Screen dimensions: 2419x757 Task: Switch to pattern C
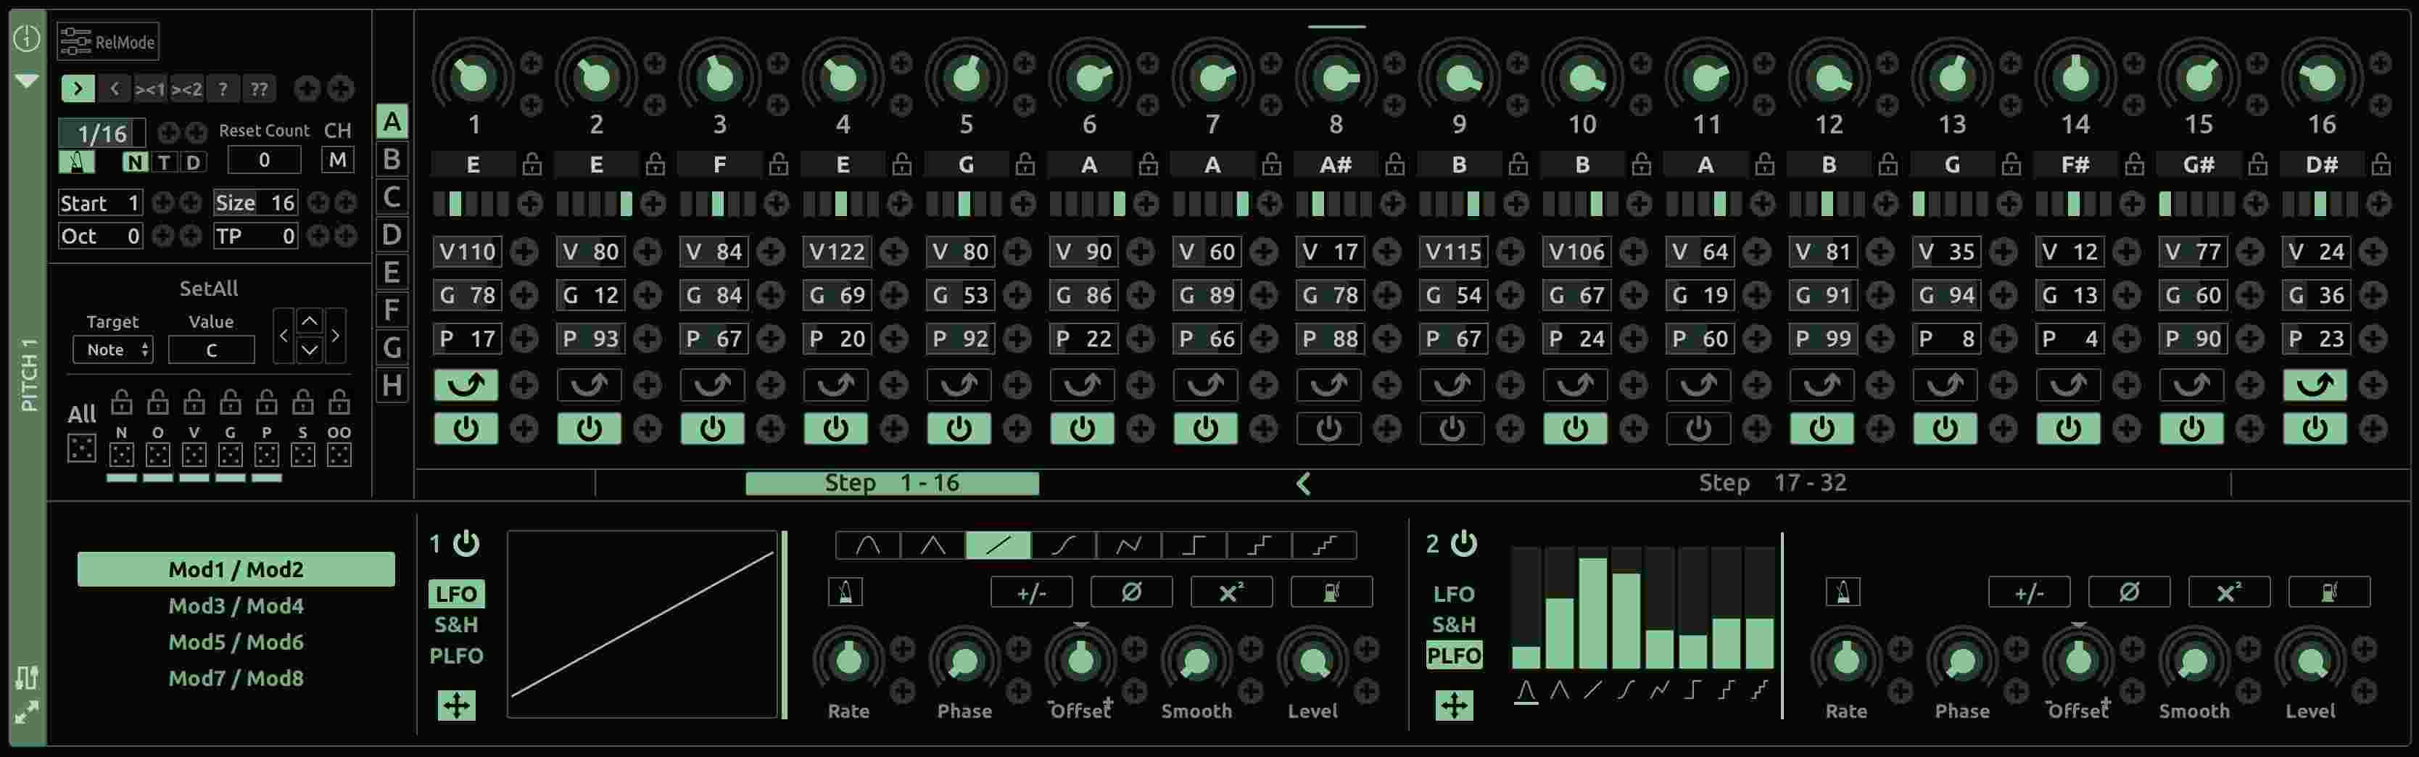pos(392,197)
